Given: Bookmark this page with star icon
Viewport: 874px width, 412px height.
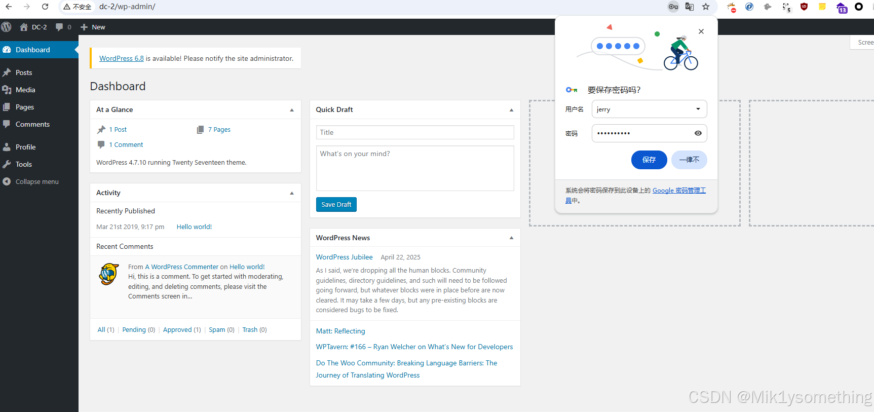Looking at the screenshot, I should pos(706,7).
